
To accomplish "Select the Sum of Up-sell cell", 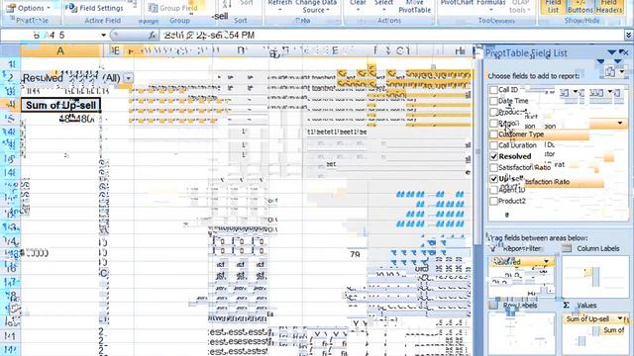I will click(x=60, y=105).
